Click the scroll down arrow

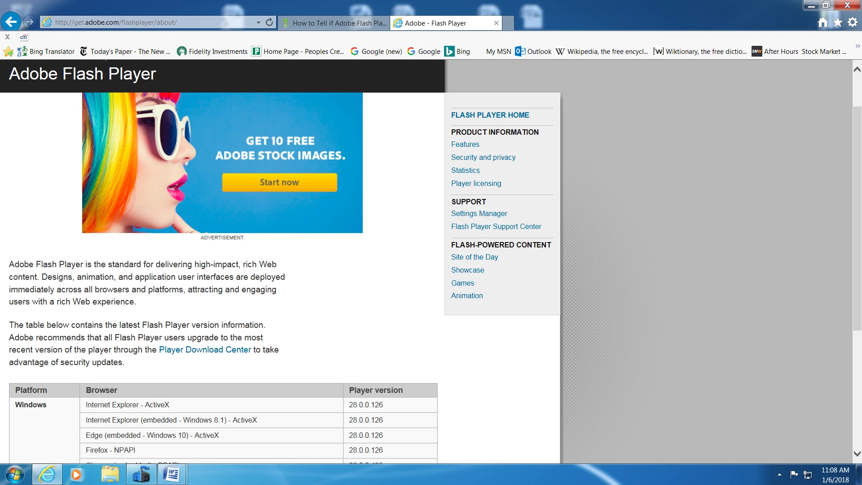pyautogui.click(x=857, y=454)
